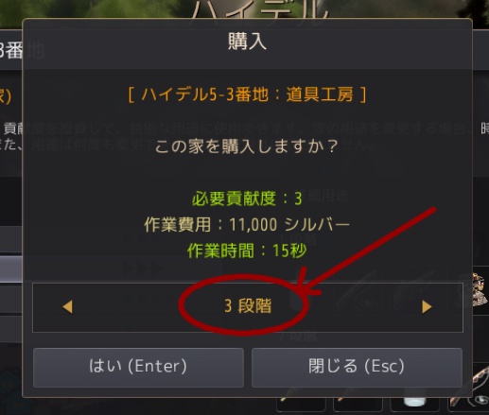This screenshot has width=489, height=415.
Task: Click the 作業時間：15秒 duration line
Action: [247, 251]
